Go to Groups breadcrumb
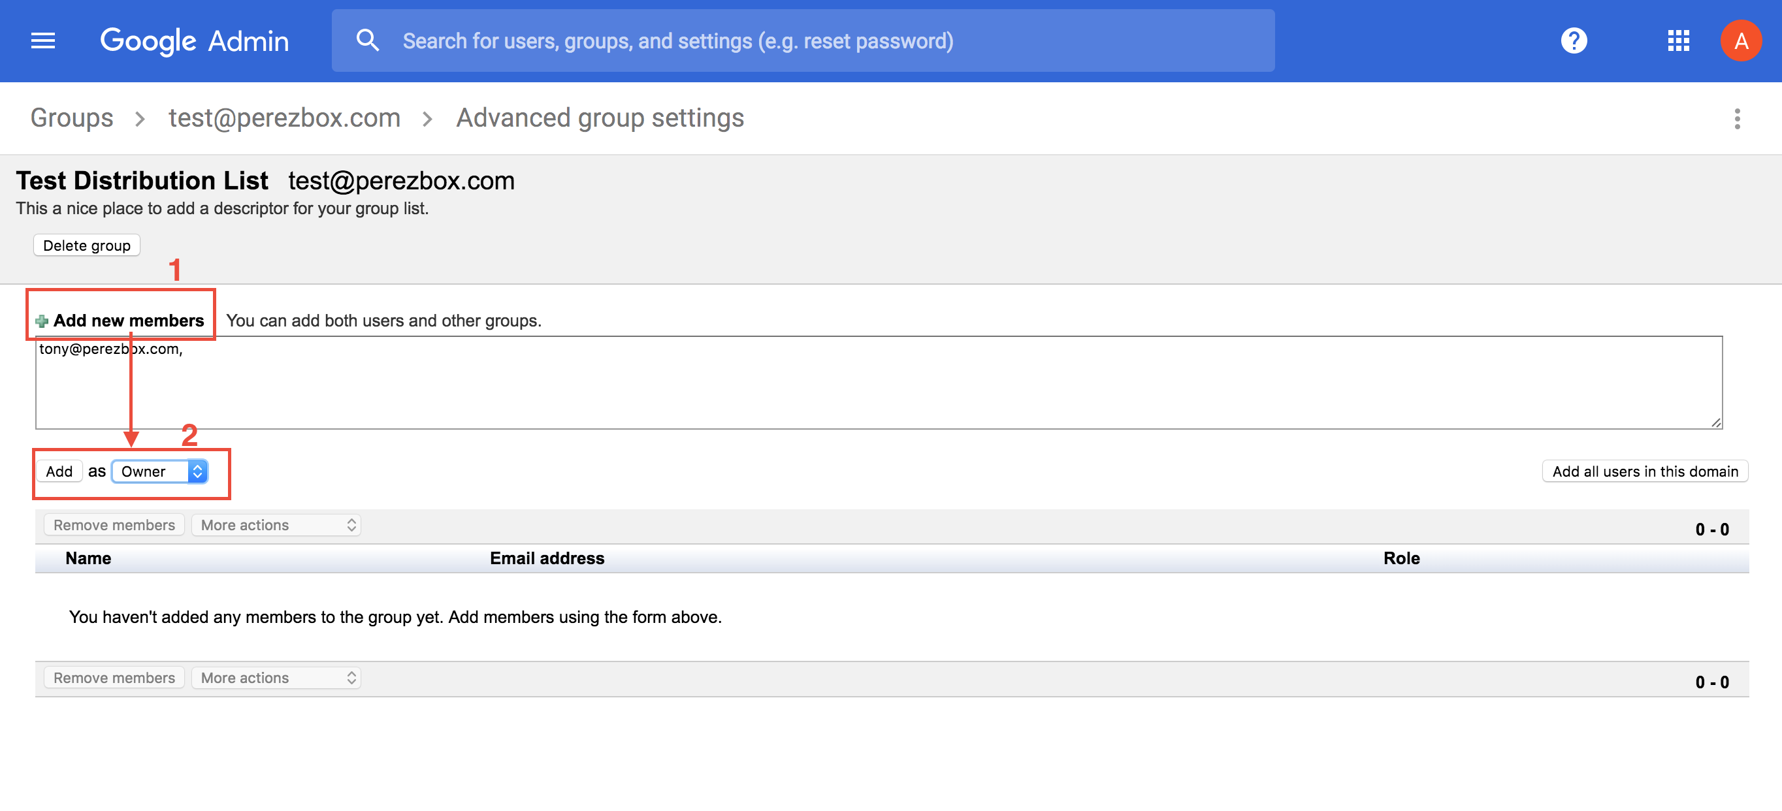The width and height of the screenshot is (1782, 811). (x=72, y=118)
